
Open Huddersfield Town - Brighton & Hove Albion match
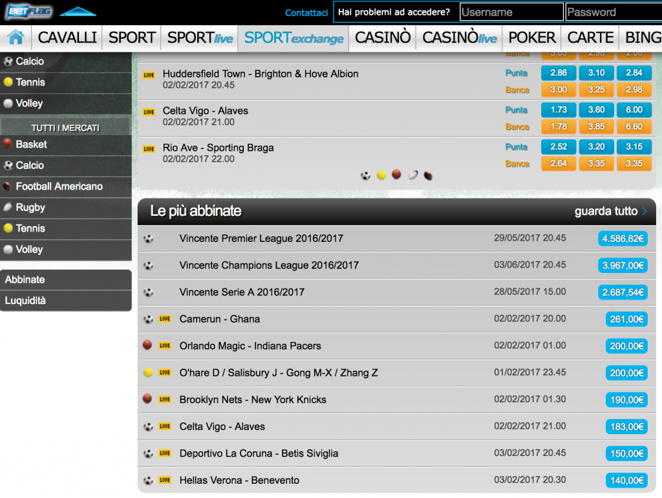(x=261, y=74)
